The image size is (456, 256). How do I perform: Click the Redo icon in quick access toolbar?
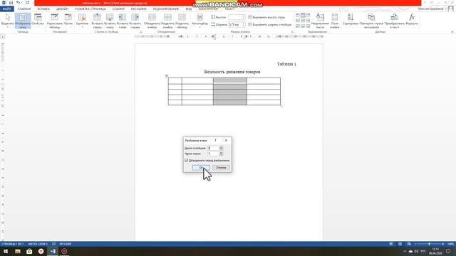tap(27, 3)
